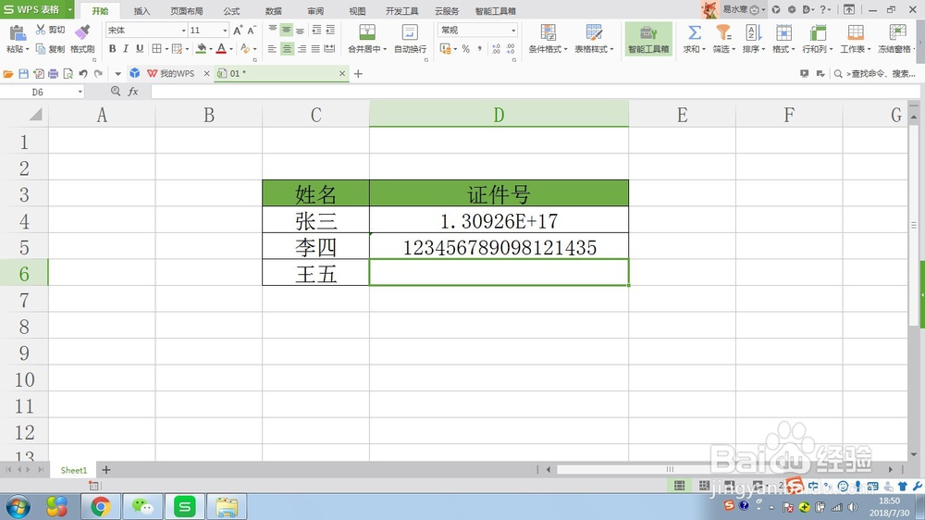Click the Undo arrow icon
Screen dimensions: 925x520
pyautogui.click(x=83, y=74)
